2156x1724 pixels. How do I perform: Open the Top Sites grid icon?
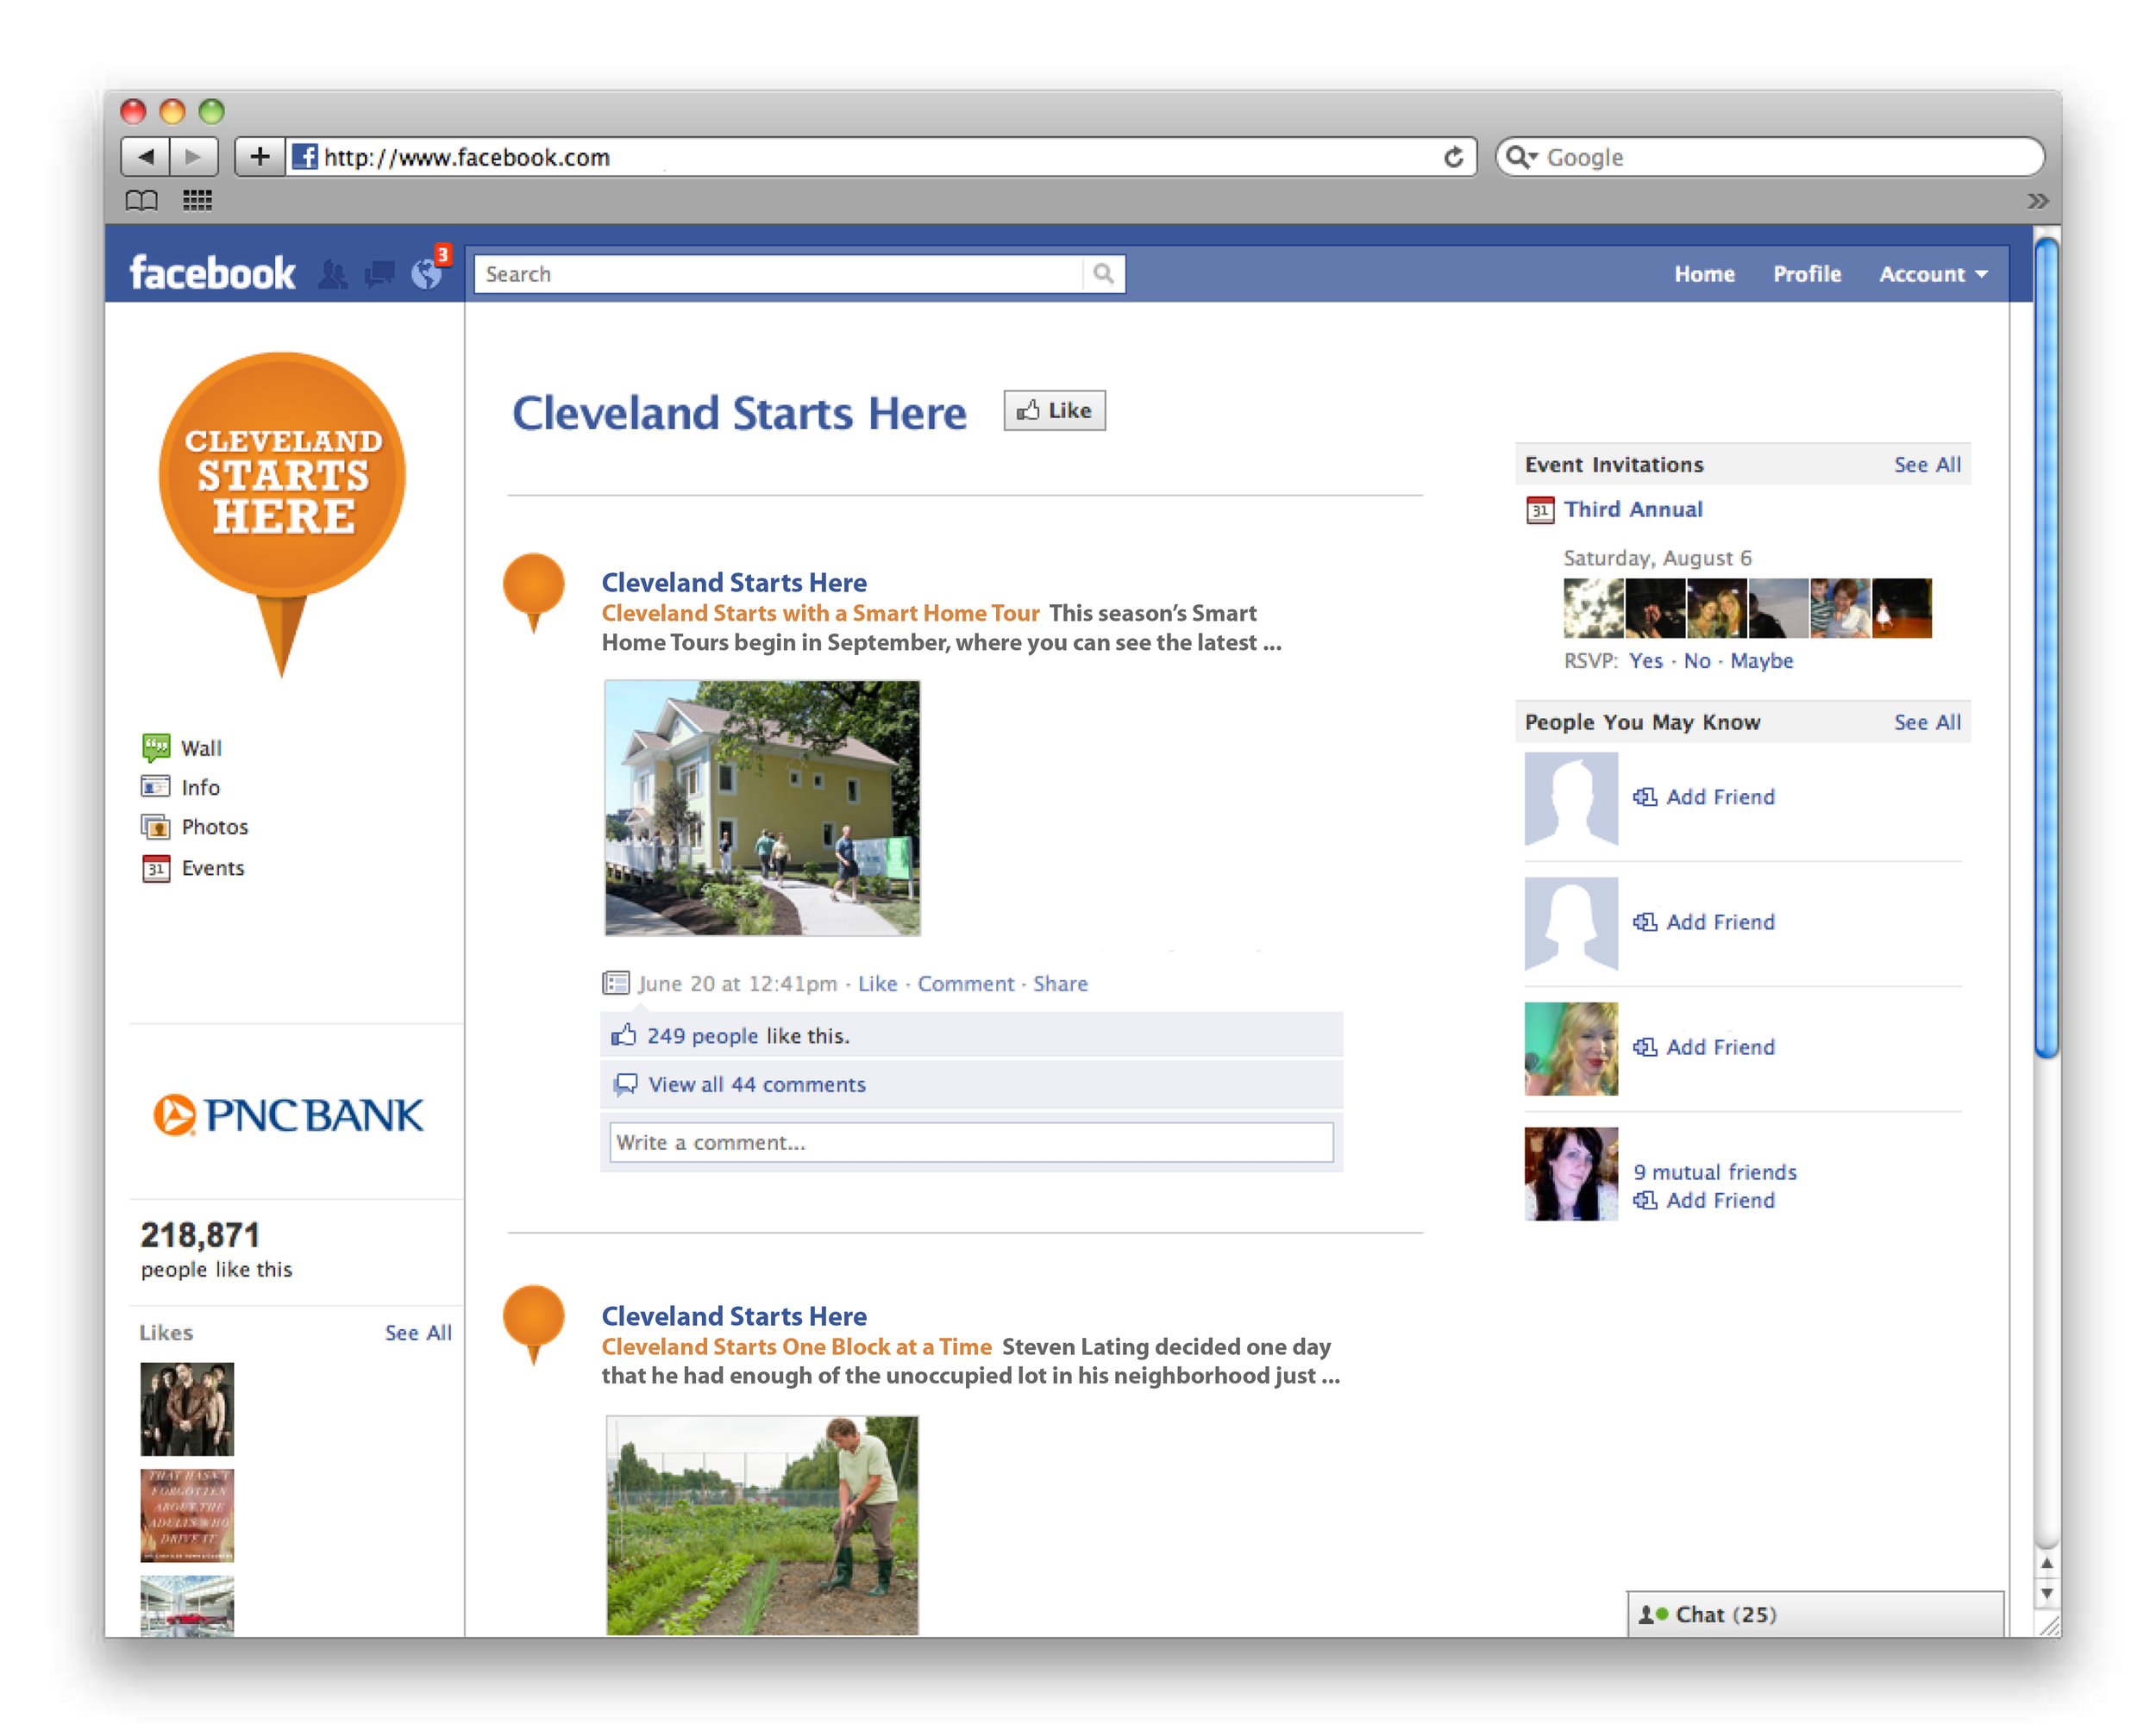197,201
